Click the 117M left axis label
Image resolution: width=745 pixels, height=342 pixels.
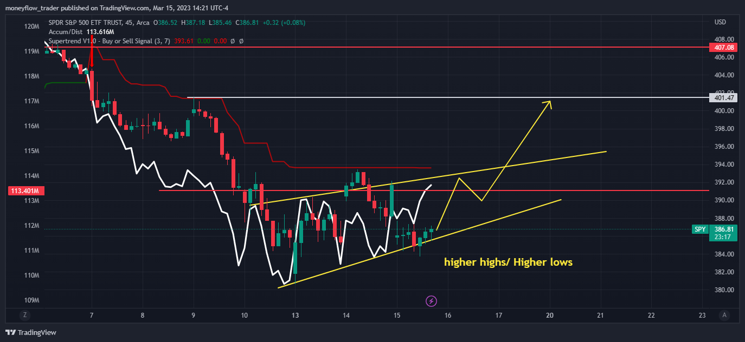(x=32, y=101)
